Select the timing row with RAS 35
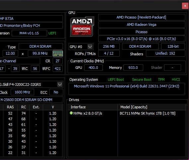Image resolution: width=189 pixels, height=160 pixels. 31,136
